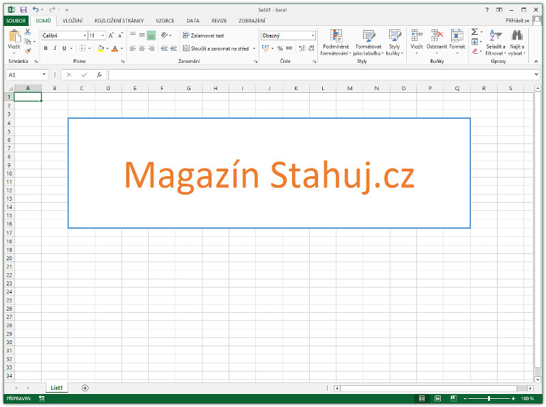The width and height of the screenshot is (546, 407).
Task: Click the zoom level 100 %
Action: [528, 398]
